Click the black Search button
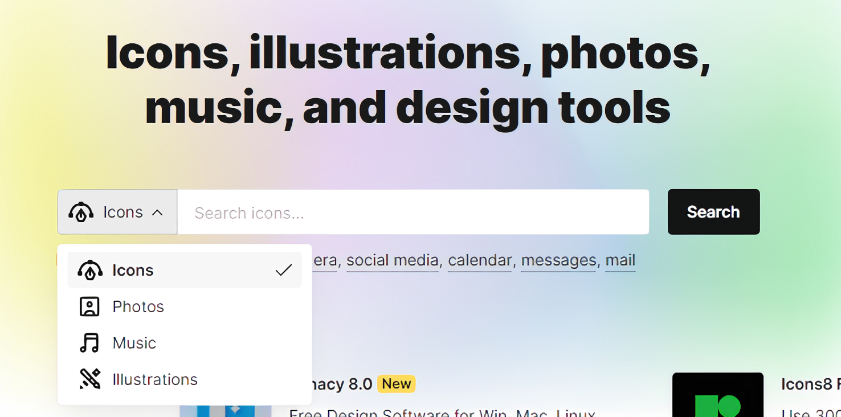This screenshot has height=417, width=841. pyautogui.click(x=713, y=212)
